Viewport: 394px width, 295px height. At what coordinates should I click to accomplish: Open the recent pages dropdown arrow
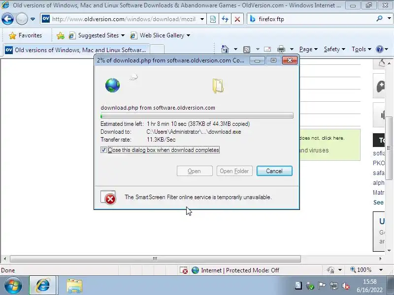coord(33,19)
